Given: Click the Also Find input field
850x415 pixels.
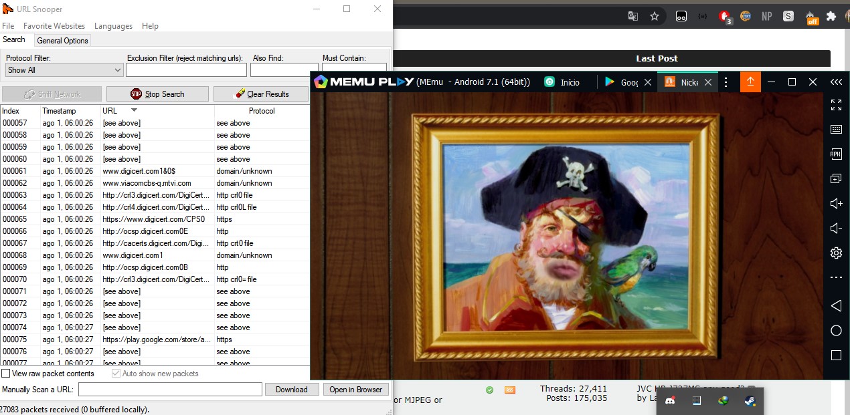Looking at the screenshot, I should coord(284,70).
